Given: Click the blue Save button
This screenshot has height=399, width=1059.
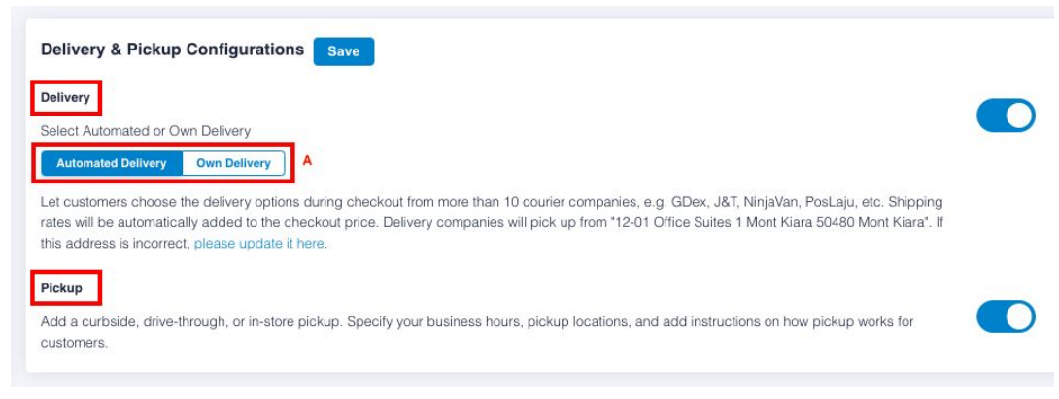Looking at the screenshot, I should [x=344, y=52].
